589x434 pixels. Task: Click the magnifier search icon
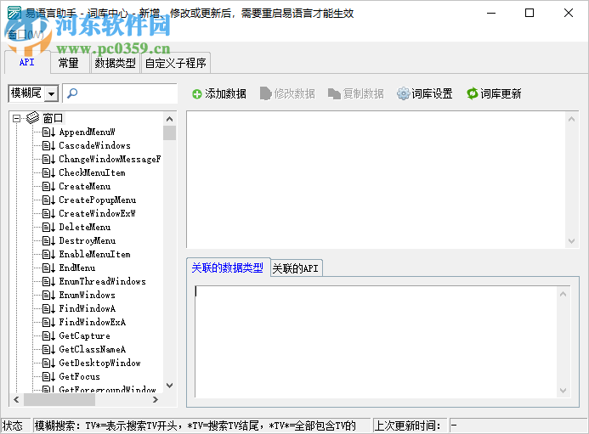[72, 93]
